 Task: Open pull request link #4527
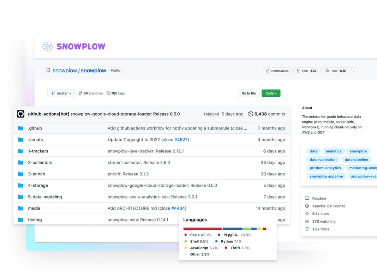click(180, 139)
